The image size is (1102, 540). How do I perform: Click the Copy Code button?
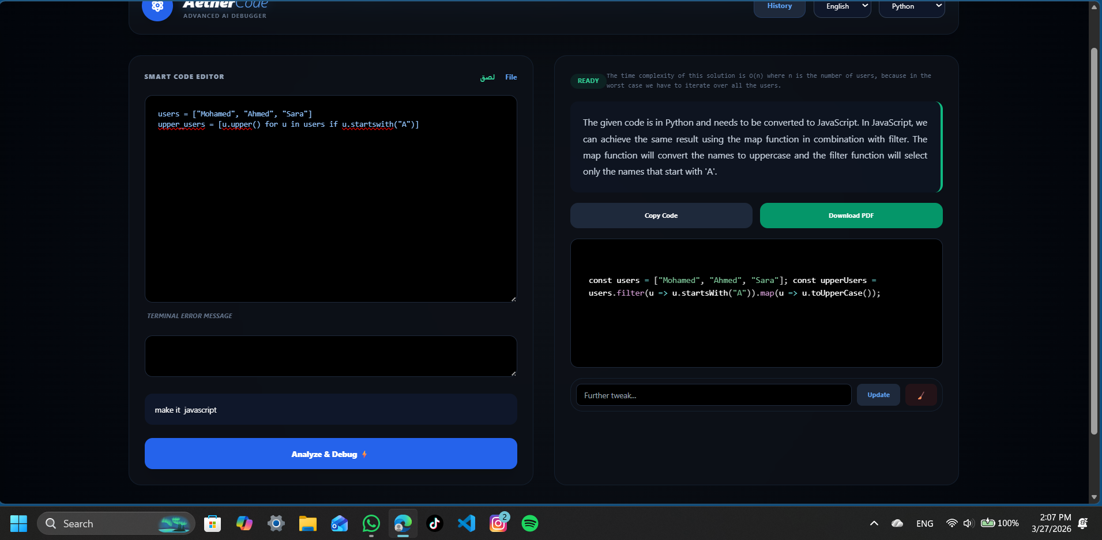[x=661, y=215]
